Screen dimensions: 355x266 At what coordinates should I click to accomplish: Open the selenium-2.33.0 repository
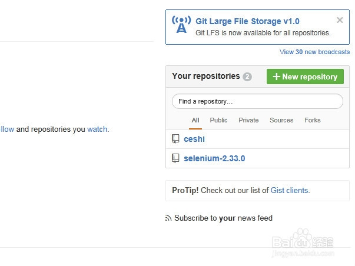[x=214, y=158]
